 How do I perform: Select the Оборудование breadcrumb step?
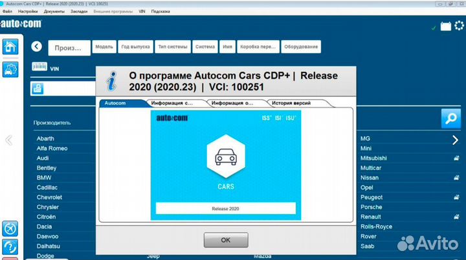click(301, 47)
